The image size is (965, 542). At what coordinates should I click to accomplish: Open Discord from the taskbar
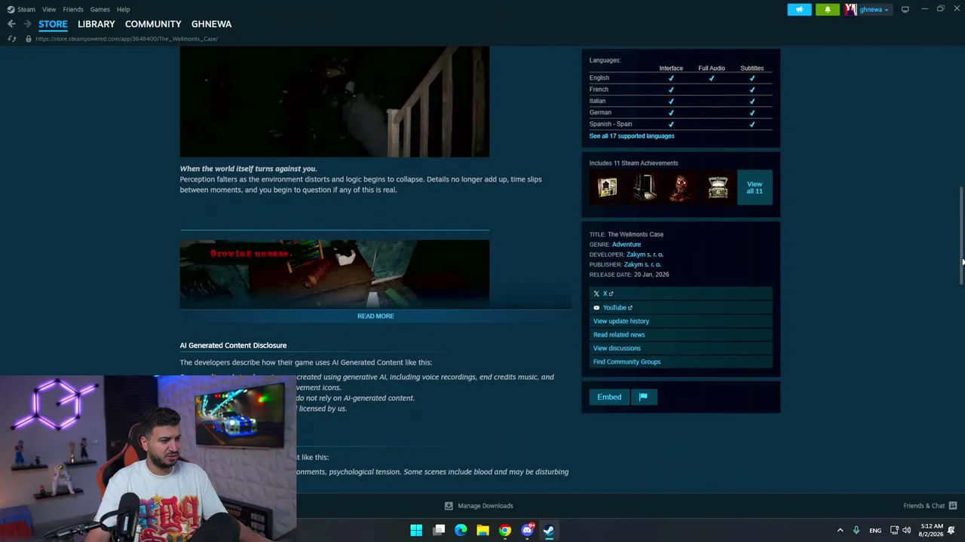click(x=528, y=530)
